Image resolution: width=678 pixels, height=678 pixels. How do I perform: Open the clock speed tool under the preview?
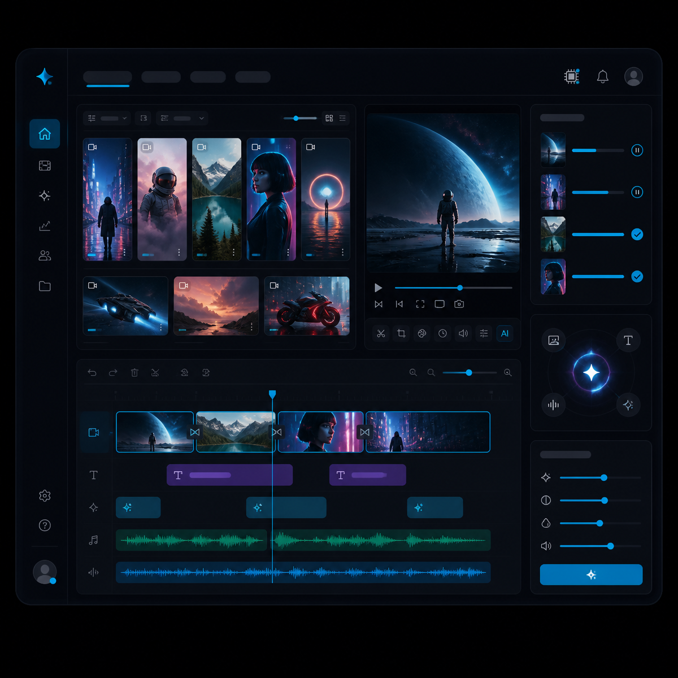point(442,333)
